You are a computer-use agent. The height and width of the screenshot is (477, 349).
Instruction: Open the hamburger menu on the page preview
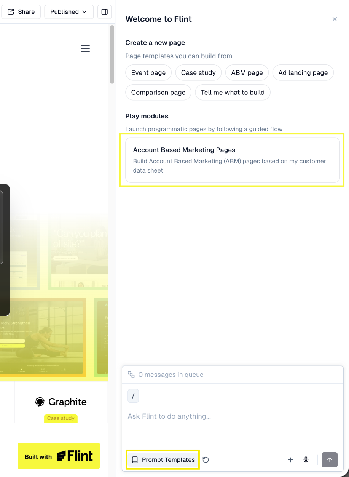(85, 48)
